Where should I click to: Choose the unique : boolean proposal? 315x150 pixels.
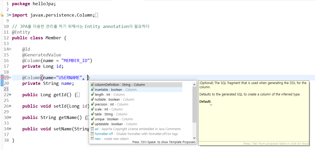136,119
